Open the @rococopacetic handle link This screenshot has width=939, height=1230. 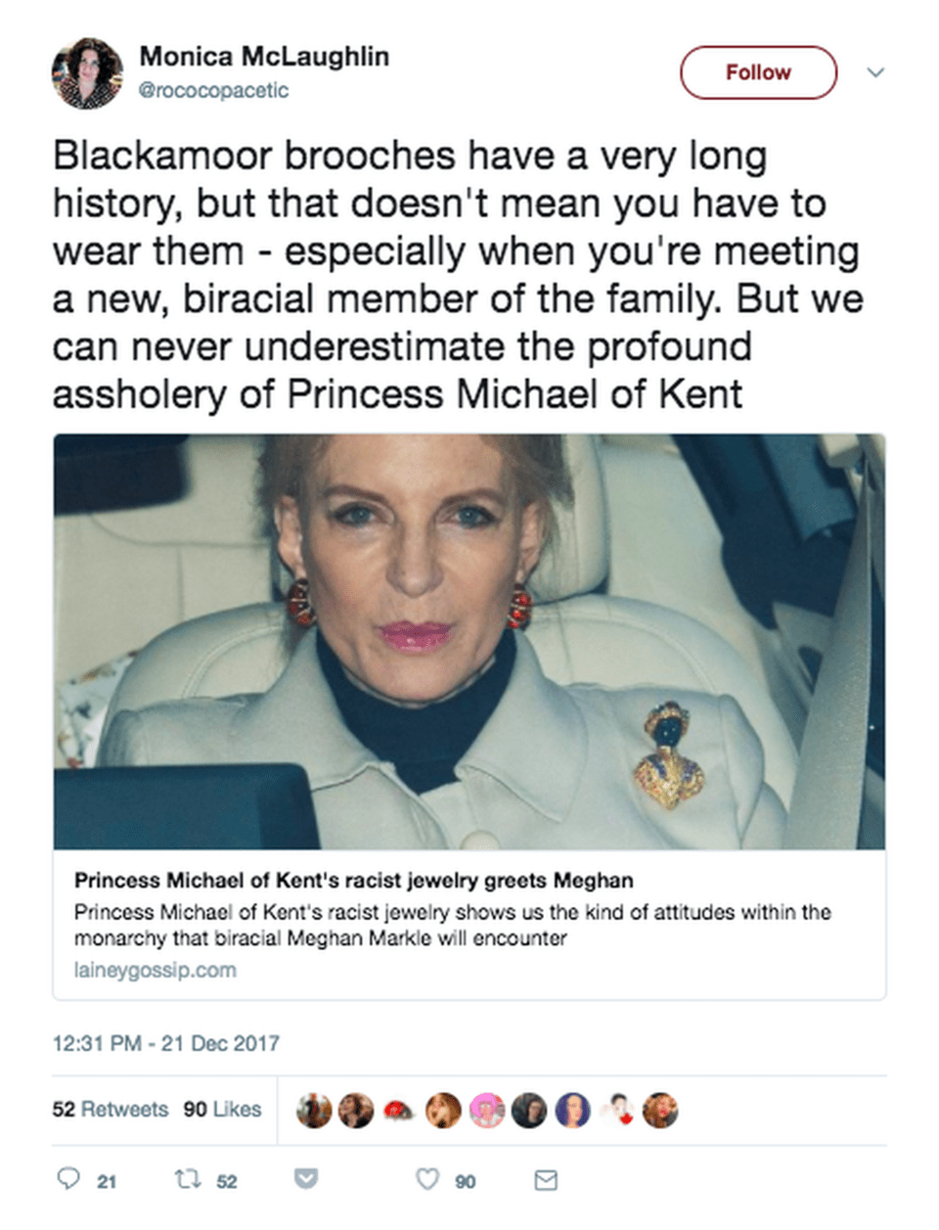tap(214, 90)
